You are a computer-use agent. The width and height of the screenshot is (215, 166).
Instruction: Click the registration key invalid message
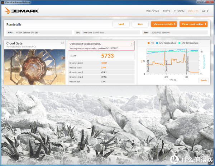click(94, 49)
